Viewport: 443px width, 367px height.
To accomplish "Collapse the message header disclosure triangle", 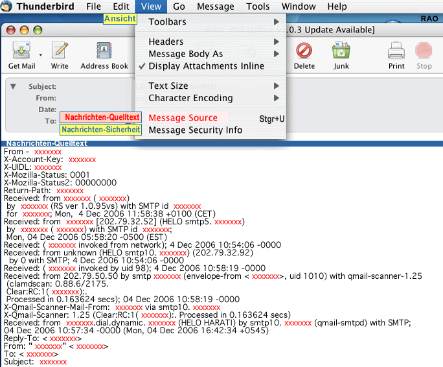I will point(13,86).
